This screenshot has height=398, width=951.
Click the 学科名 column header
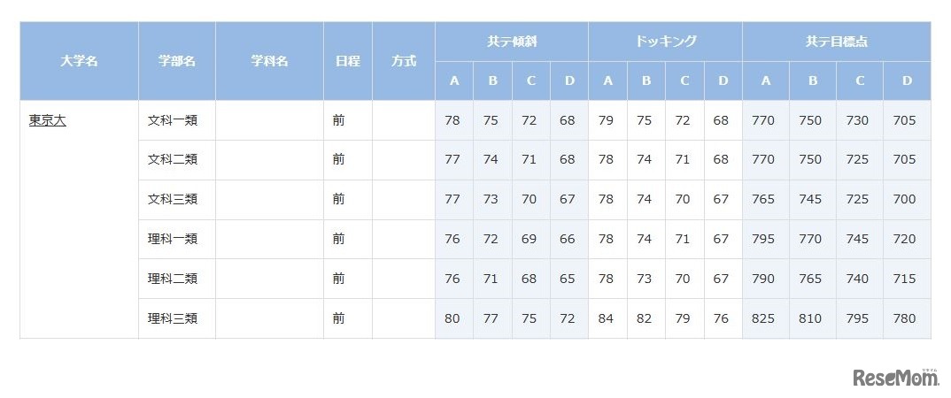[269, 62]
